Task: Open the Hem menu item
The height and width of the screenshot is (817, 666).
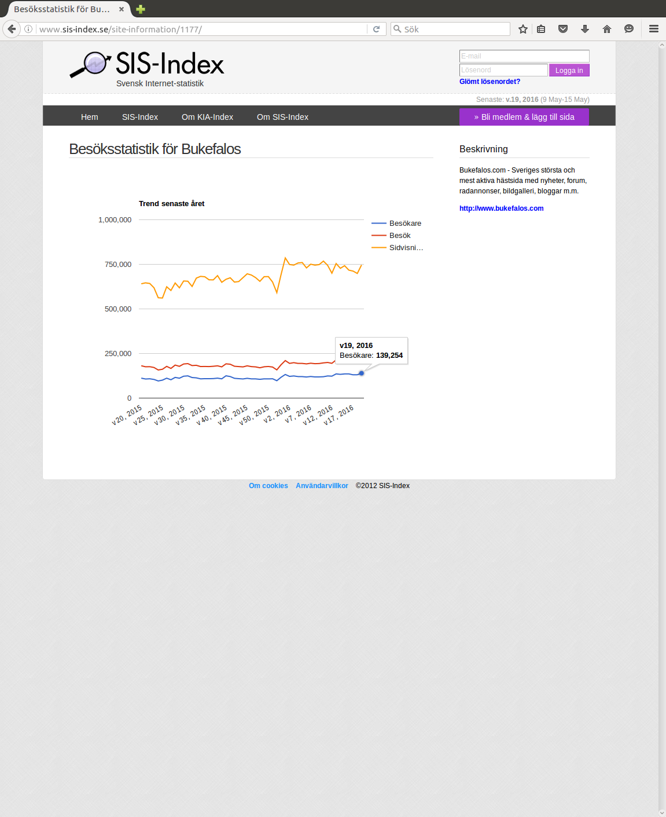Action: [x=90, y=117]
